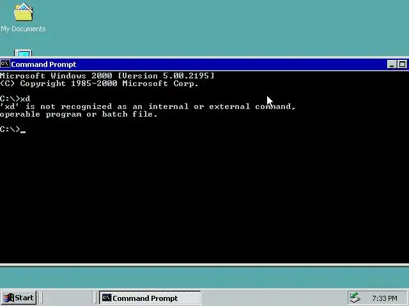Click the Copyright 1985-2000 Microsoft Corp. line
This screenshot has width=409, height=306.
pyautogui.click(x=100, y=84)
